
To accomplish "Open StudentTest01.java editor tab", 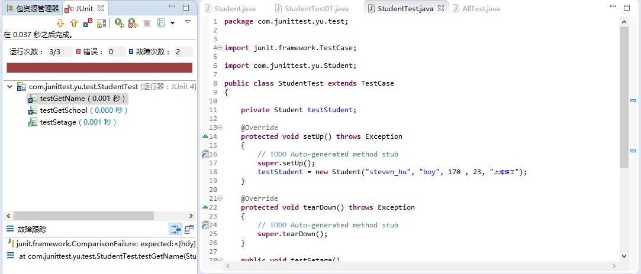I will 312,8.
